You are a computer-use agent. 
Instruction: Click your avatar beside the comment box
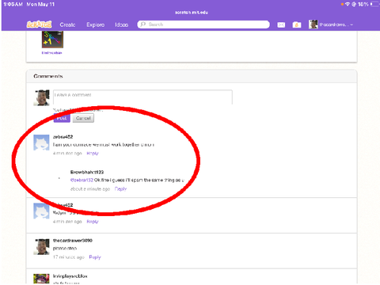tap(41, 98)
